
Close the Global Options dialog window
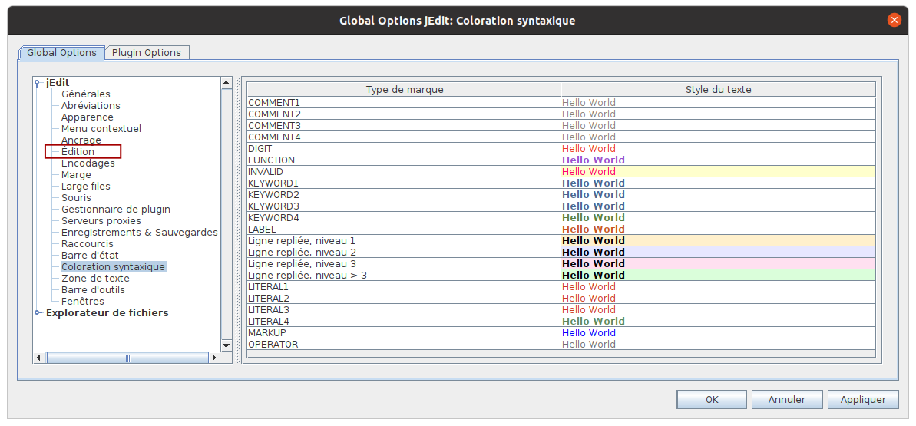coord(894,21)
